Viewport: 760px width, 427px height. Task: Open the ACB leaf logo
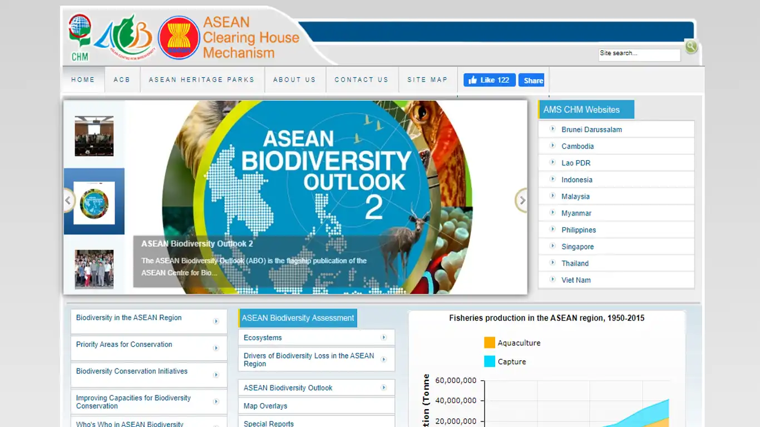(x=124, y=37)
